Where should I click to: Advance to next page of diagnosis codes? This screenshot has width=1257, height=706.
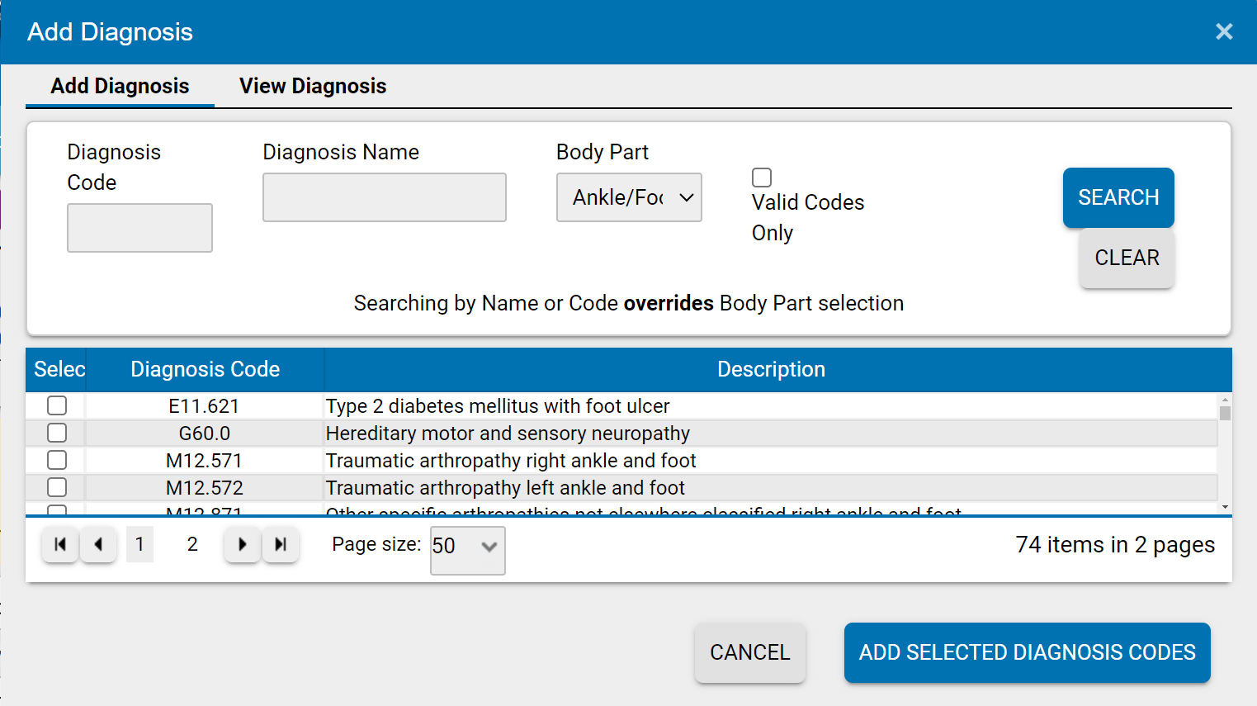point(241,544)
